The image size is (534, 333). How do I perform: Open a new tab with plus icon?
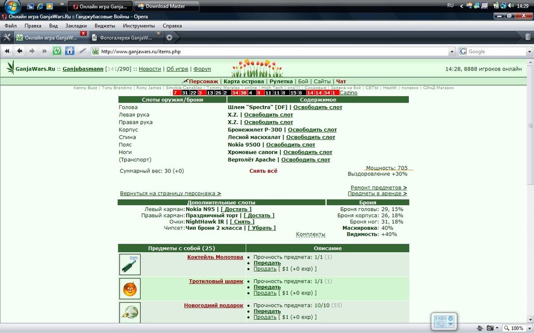[x=169, y=37]
